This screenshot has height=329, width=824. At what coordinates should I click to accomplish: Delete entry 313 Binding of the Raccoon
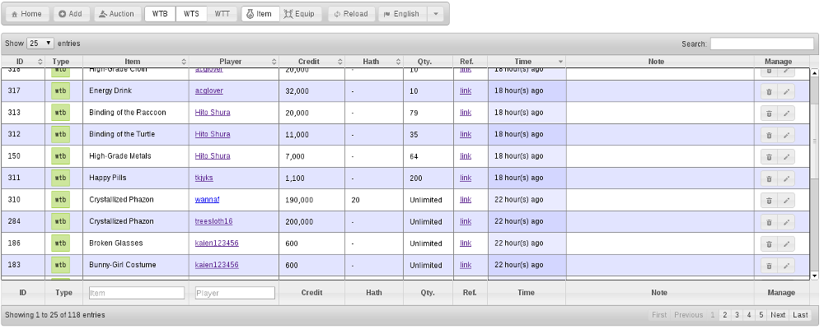(x=769, y=114)
